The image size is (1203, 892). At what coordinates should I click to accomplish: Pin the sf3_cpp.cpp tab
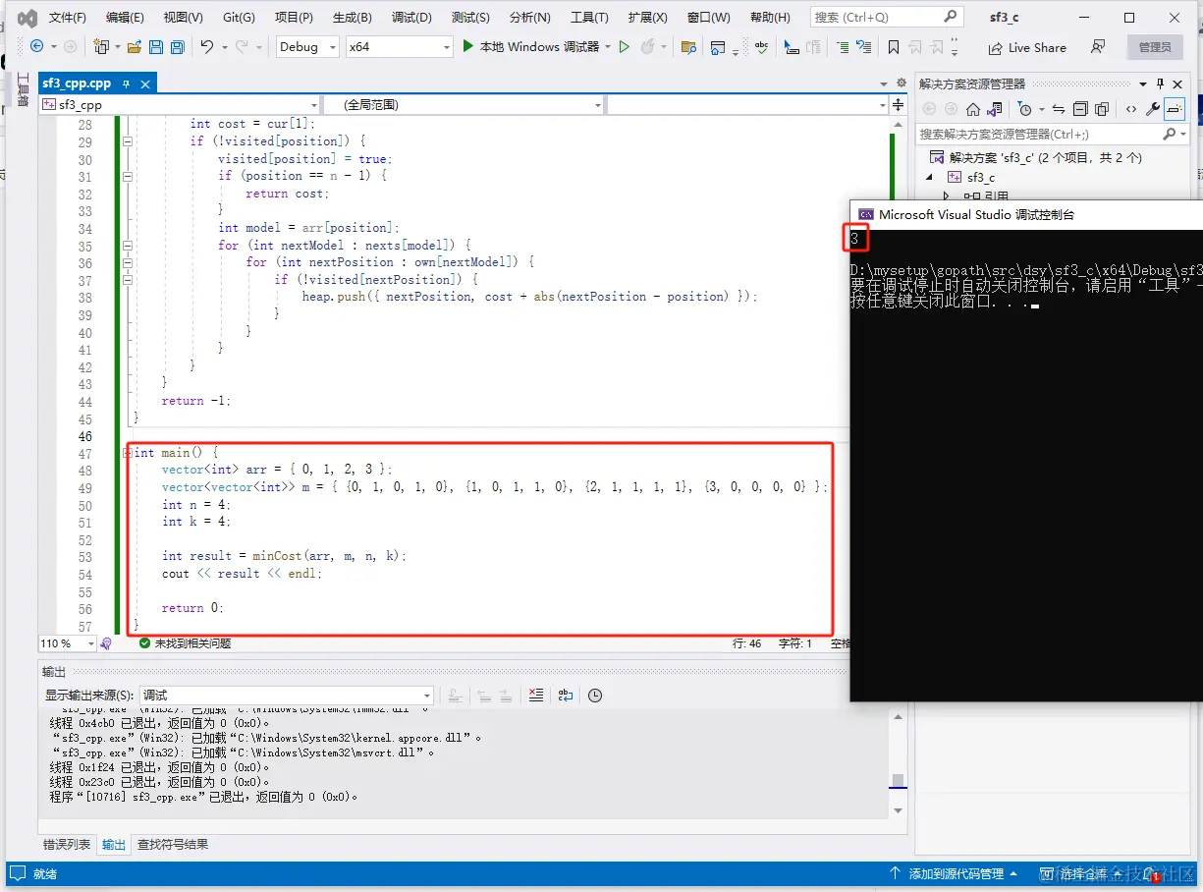[x=125, y=84]
